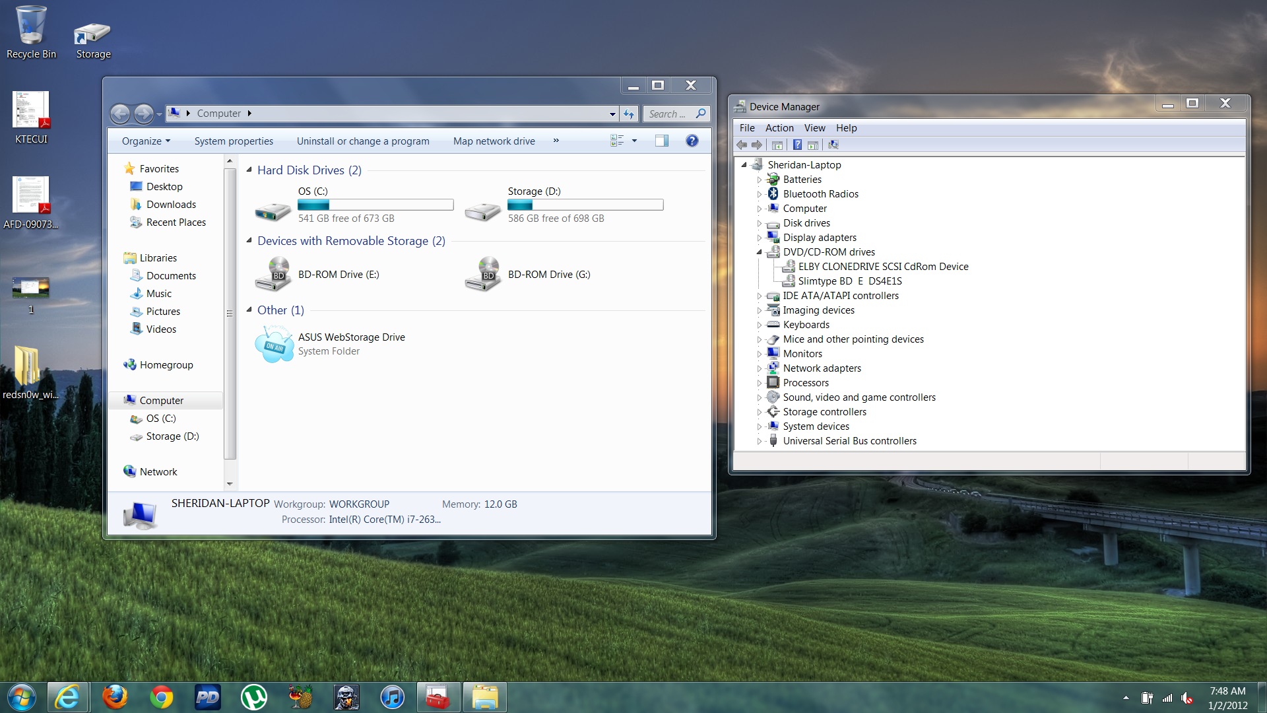
Task: Collapse the Hard Disk Drives group
Action: point(249,170)
